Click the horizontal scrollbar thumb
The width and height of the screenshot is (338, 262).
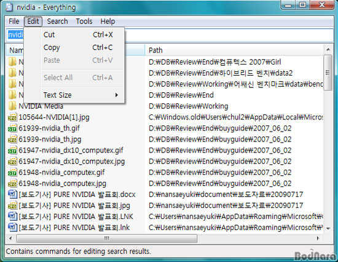coord(107,239)
